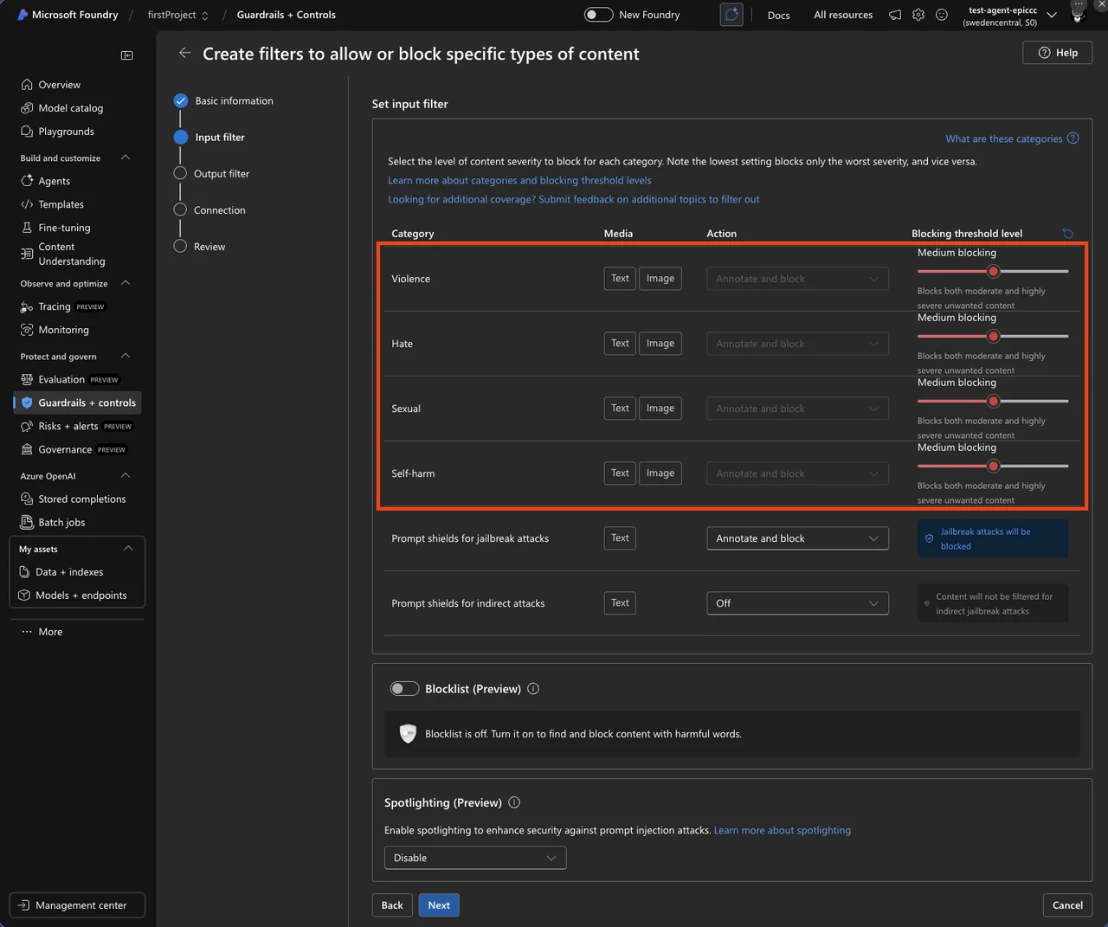1108x927 pixels.
Task: Toggle the Image media button for Hate
Action: click(x=660, y=344)
